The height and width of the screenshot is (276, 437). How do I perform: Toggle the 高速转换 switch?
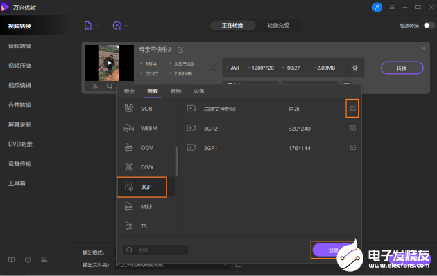point(429,26)
